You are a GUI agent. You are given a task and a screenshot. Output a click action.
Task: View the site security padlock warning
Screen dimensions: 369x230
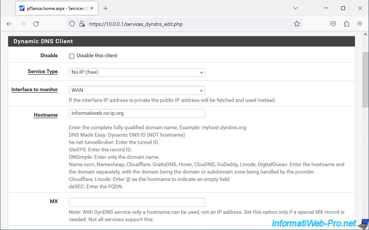(82, 24)
